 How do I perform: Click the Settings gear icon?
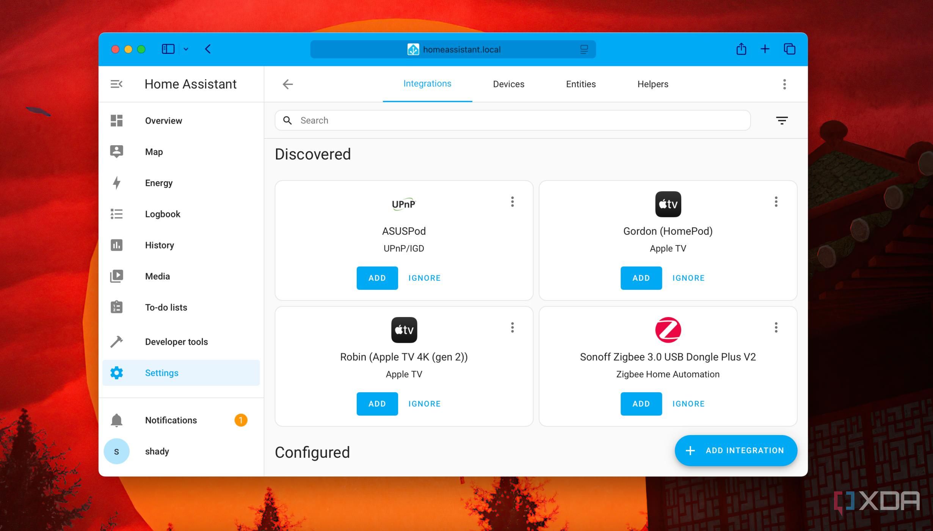116,373
